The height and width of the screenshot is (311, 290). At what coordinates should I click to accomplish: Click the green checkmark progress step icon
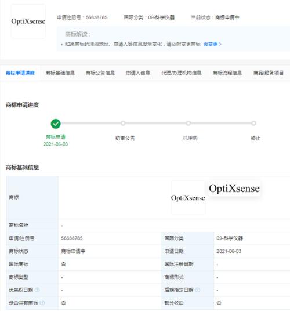tap(56, 124)
